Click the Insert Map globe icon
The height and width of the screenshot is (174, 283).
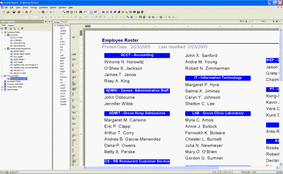tap(142, 12)
